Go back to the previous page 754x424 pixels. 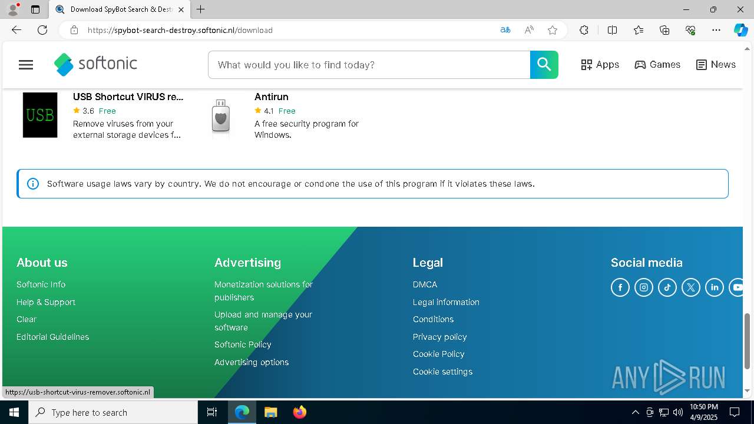[16, 30]
